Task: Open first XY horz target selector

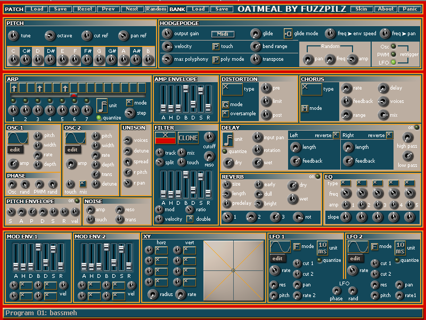Action: click(x=161, y=250)
